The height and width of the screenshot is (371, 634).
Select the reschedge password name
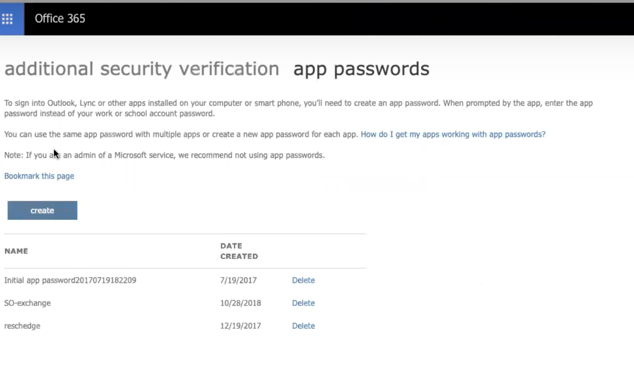(x=22, y=326)
